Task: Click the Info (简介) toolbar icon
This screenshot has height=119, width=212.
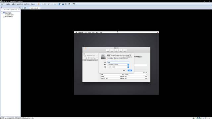Action: [x=125, y=50]
